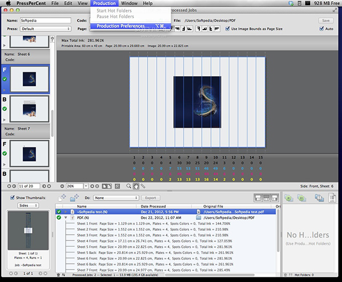
Task: Uncheck Use Image Bounds as Page Size
Action: (228, 28)
